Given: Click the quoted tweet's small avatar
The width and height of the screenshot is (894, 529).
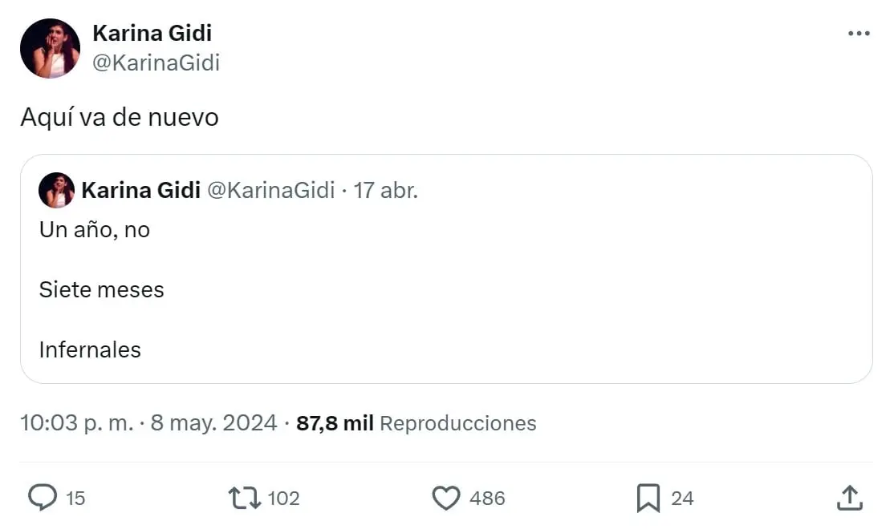Looking at the screenshot, I should tap(56, 190).
